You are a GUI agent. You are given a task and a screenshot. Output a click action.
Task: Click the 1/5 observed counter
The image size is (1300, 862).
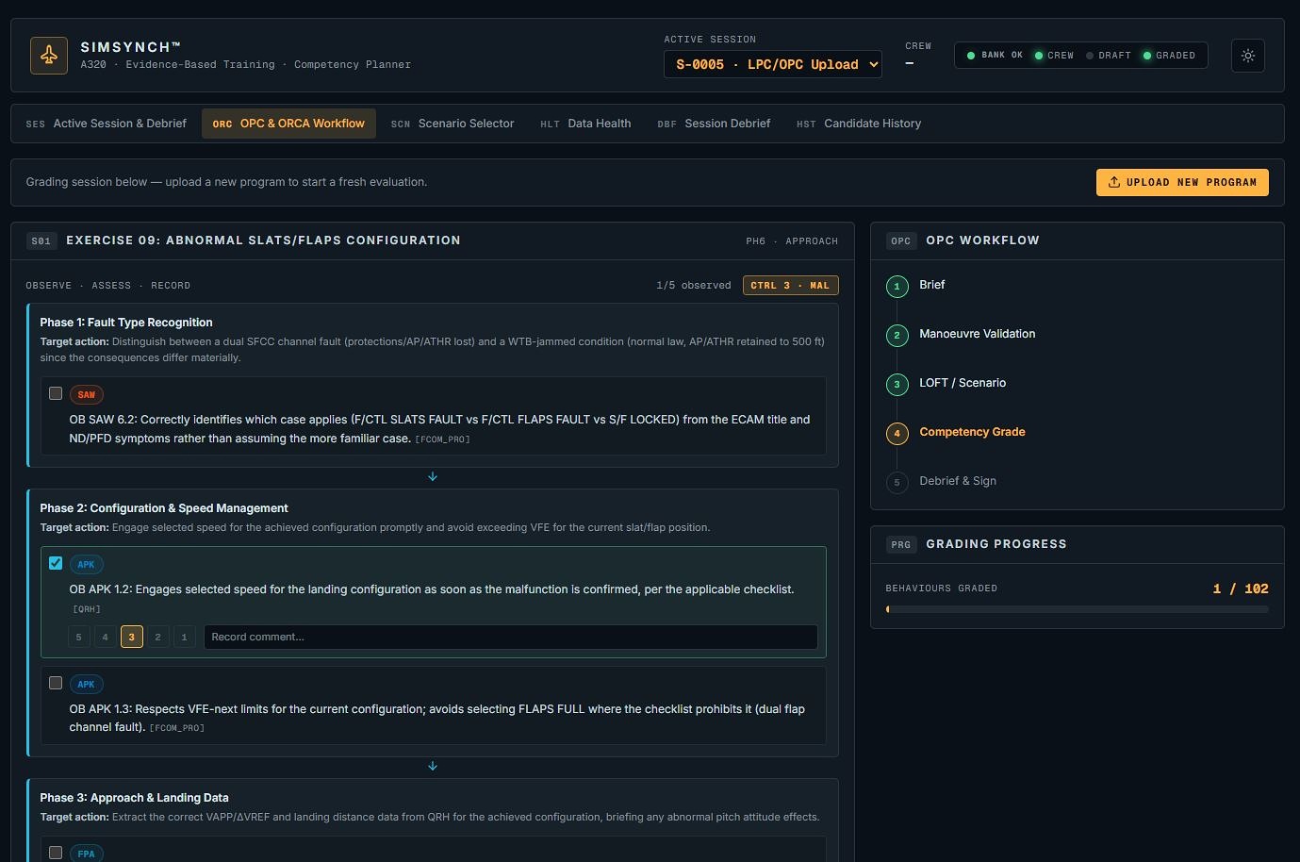pos(694,285)
